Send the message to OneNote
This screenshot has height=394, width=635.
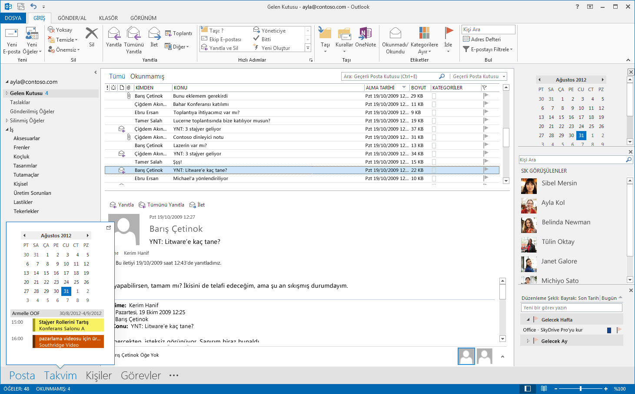coord(366,37)
